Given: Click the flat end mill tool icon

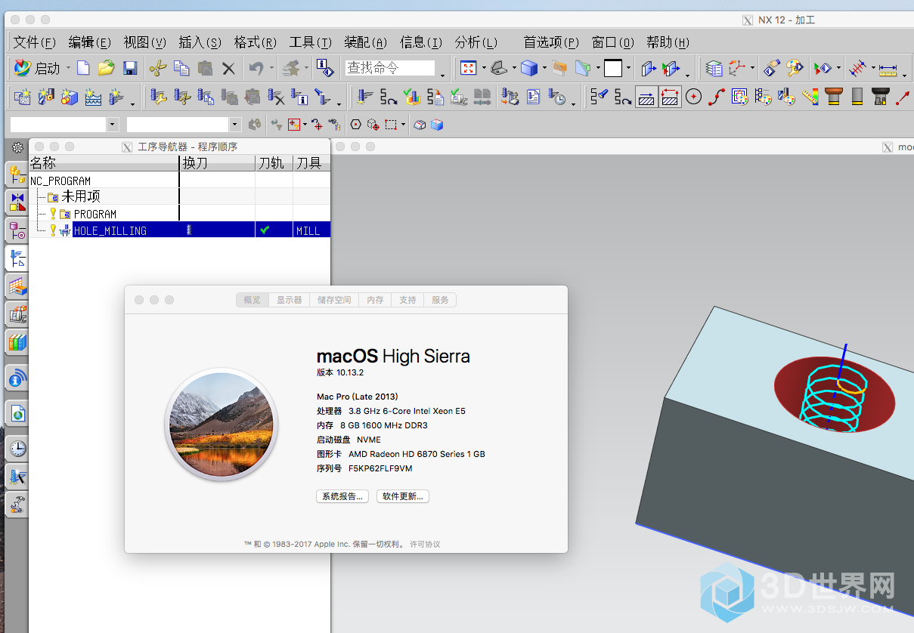Looking at the screenshot, I should pos(857,97).
